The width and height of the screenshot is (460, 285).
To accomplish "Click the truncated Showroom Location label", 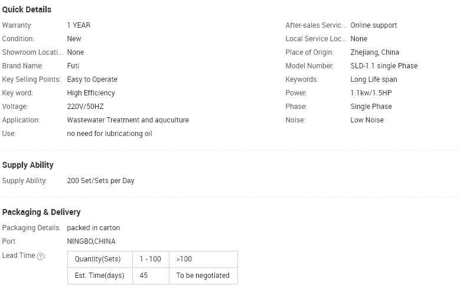I will point(32,52).
